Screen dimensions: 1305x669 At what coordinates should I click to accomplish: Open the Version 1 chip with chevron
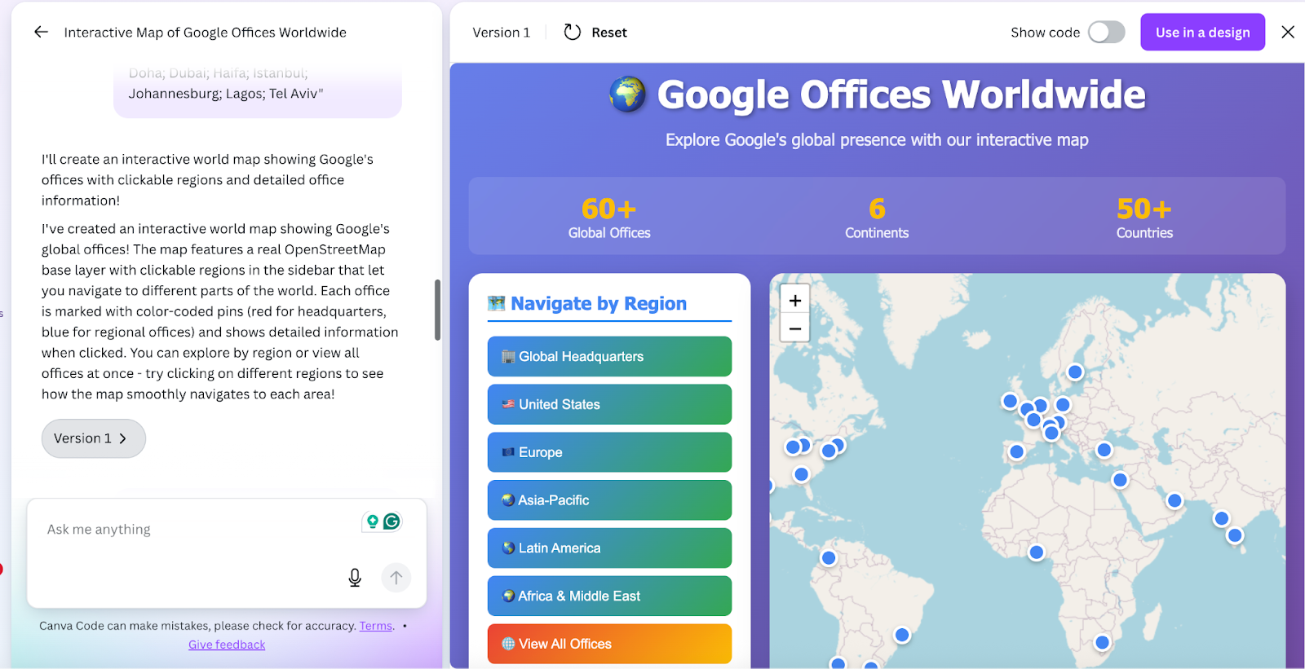[x=93, y=438]
